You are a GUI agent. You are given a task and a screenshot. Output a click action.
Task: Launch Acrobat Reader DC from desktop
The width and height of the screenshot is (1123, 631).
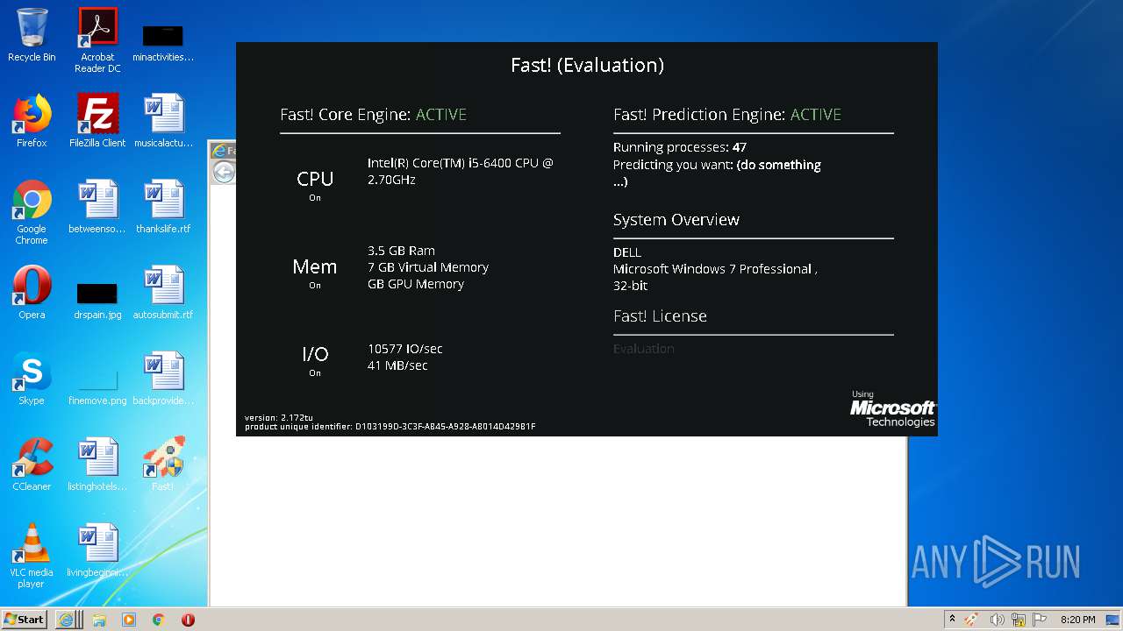tap(97, 40)
